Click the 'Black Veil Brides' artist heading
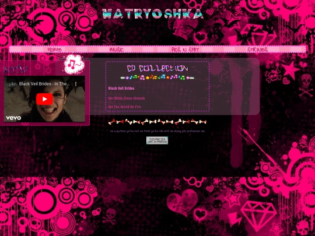This screenshot has width=315, height=236. [121, 89]
